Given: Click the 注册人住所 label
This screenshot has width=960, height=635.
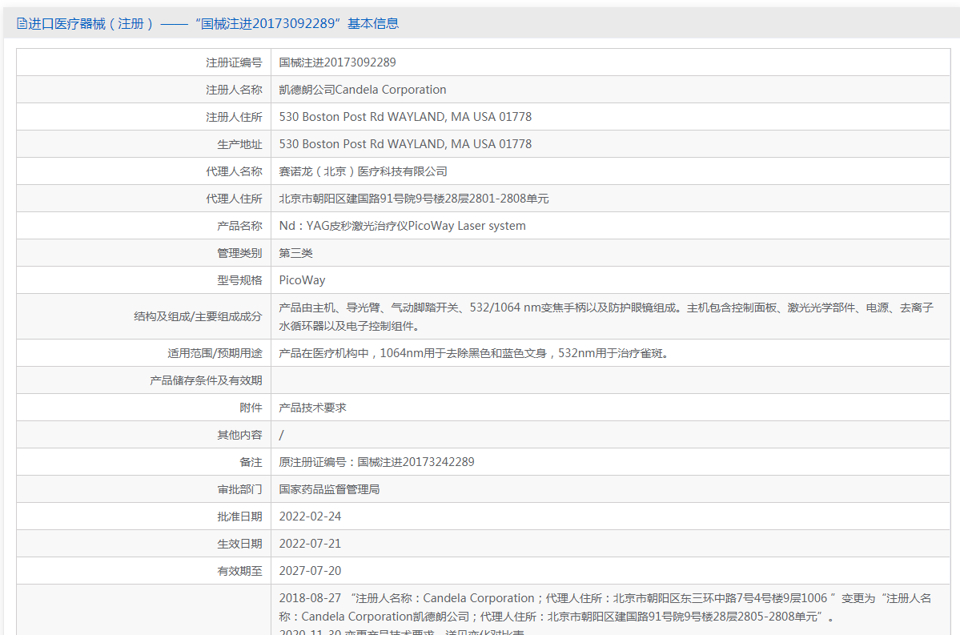Looking at the screenshot, I should (x=234, y=117).
